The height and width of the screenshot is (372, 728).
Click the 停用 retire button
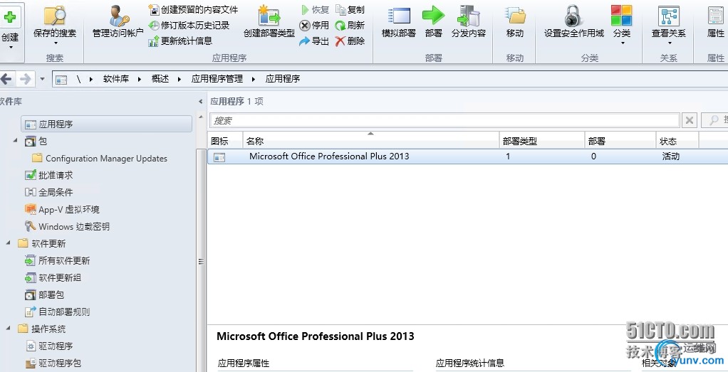pyautogui.click(x=314, y=25)
